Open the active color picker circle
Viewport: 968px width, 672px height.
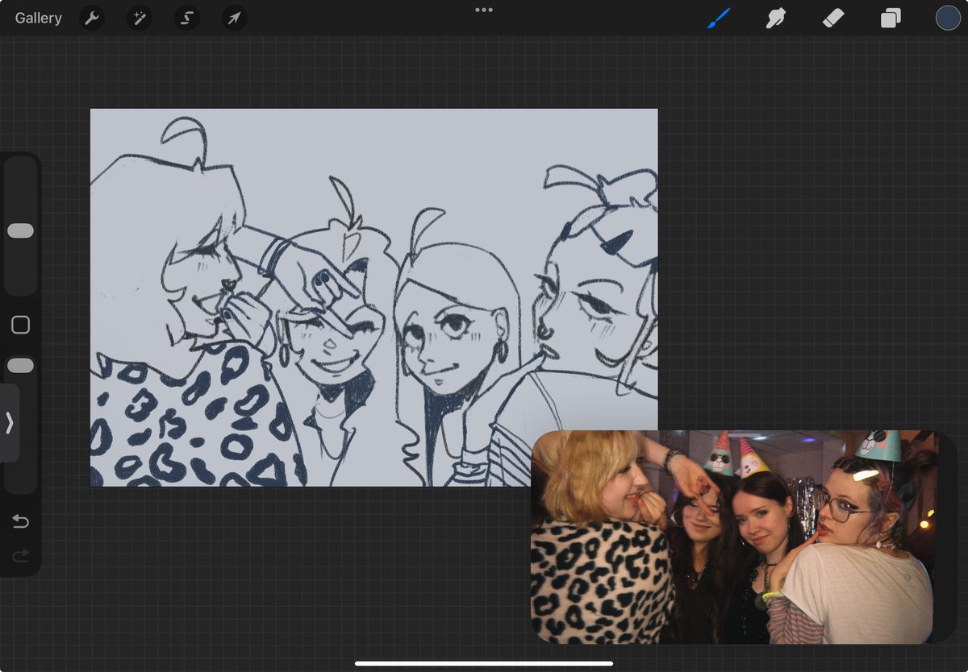coord(948,18)
